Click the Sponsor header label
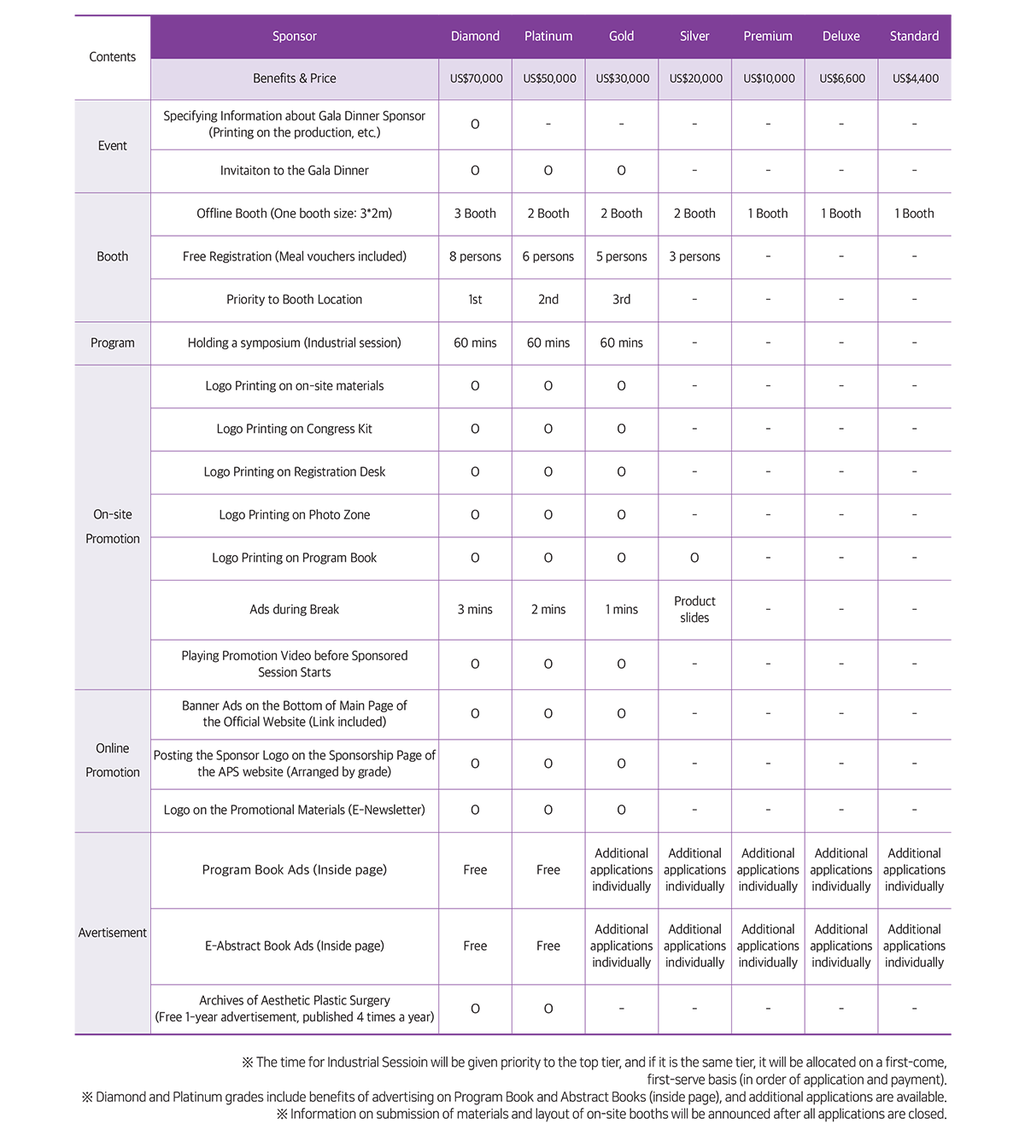Screen dimensions: 1025x1124 click(294, 36)
